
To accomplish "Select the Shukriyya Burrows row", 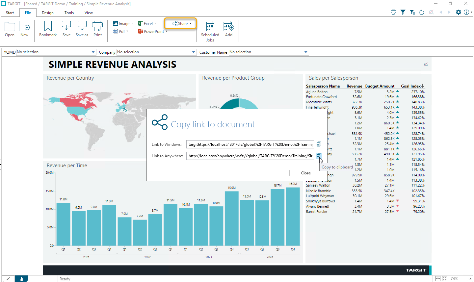I will [x=365, y=201].
